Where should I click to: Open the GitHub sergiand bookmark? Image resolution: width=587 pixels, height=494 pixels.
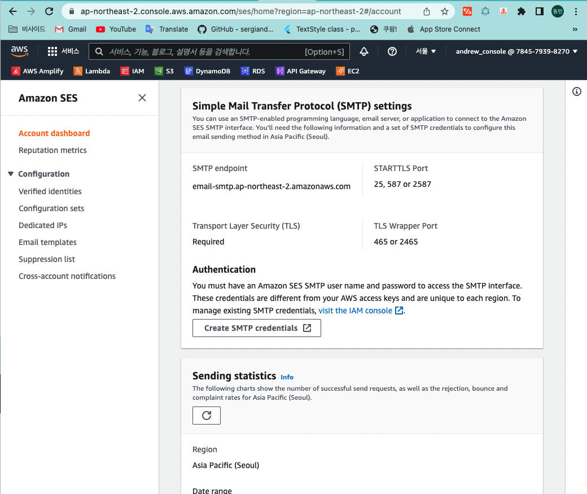235,29
